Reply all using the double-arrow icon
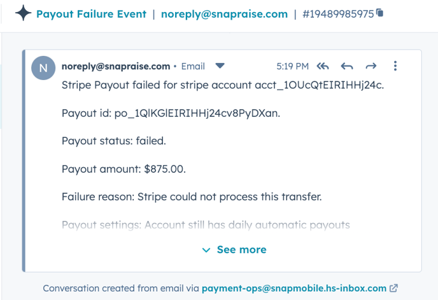This screenshot has height=300, width=438. click(323, 66)
